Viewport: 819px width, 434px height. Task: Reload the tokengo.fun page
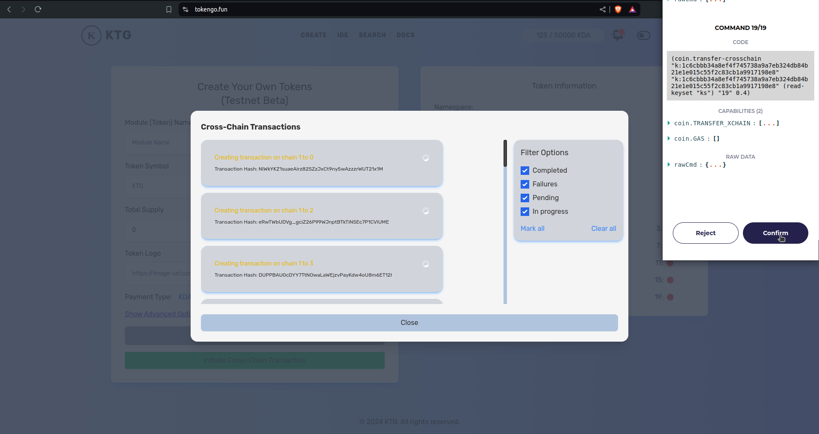(x=38, y=9)
